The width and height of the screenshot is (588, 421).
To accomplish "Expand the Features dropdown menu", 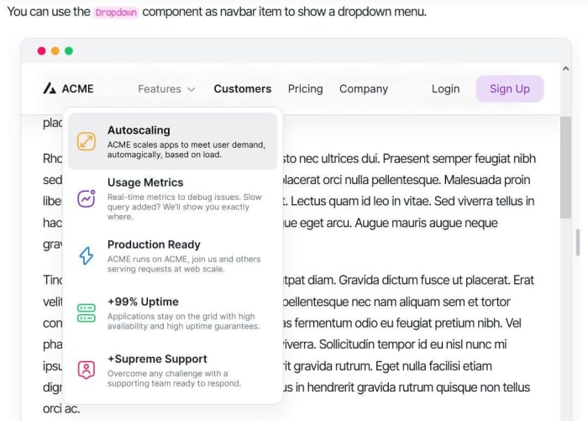I will pos(160,89).
